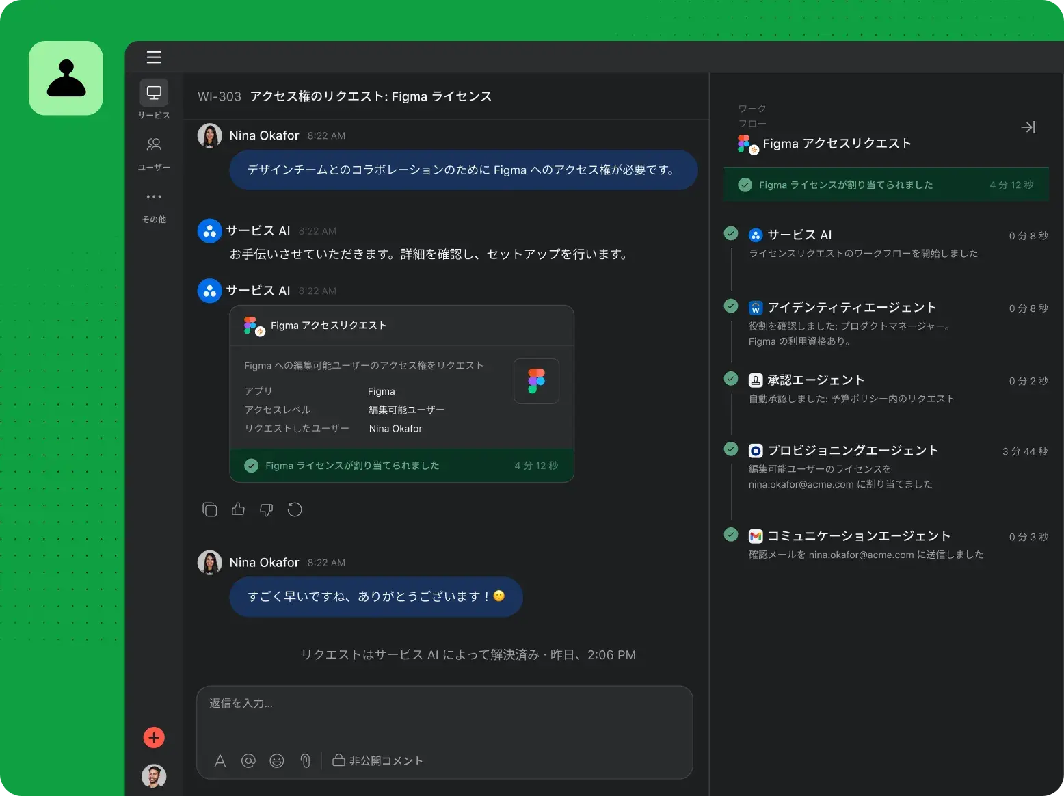
Task: Open the サービス sidebar section
Action: coord(154,100)
